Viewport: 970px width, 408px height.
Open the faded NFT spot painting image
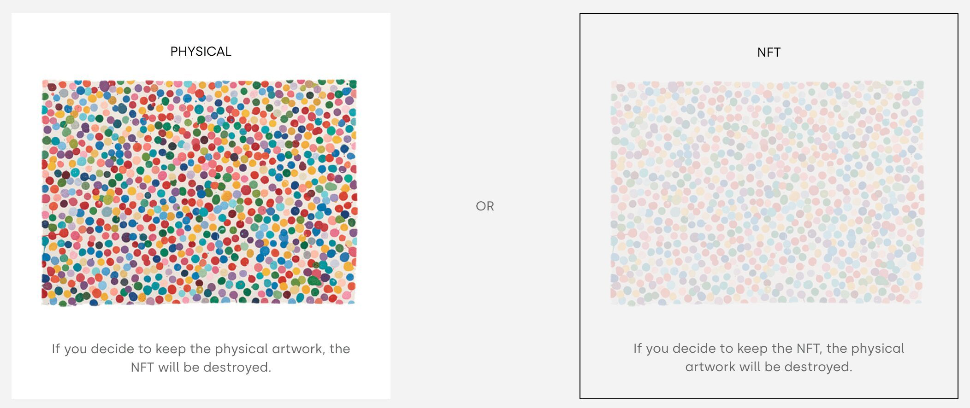(x=767, y=192)
